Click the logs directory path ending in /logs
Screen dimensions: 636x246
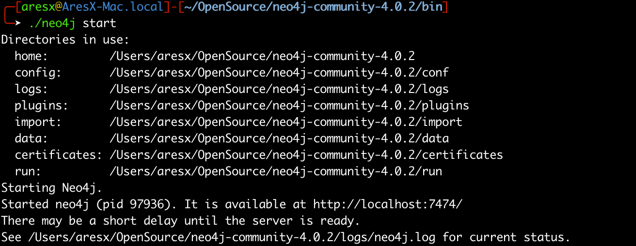(279, 89)
